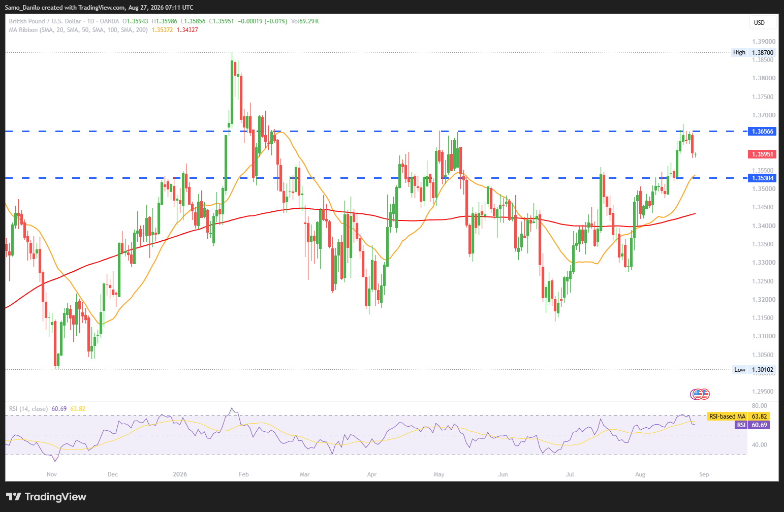
Task: Click the Low label tag
Action: pyautogui.click(x=740, y=370)
